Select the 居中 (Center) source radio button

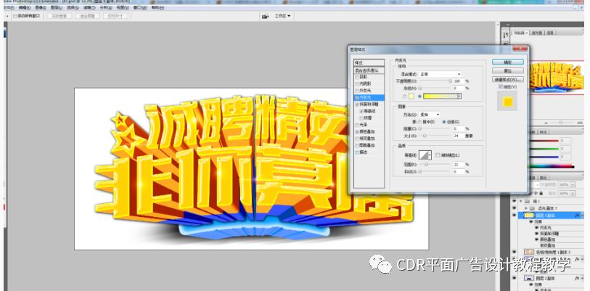420,122
